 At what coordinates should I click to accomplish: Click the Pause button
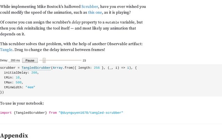(x=30, y=60)
